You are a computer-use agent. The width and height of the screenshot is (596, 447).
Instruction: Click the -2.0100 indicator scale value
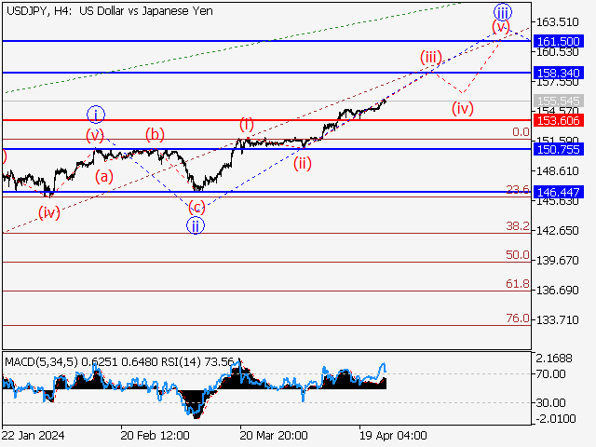tap(556, 419)
